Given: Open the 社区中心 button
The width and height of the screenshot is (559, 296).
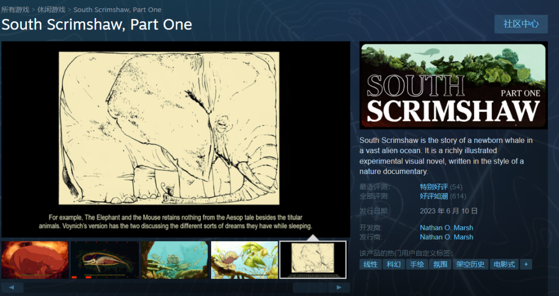Looking at the screenshot, I should [x=521, y=24].
